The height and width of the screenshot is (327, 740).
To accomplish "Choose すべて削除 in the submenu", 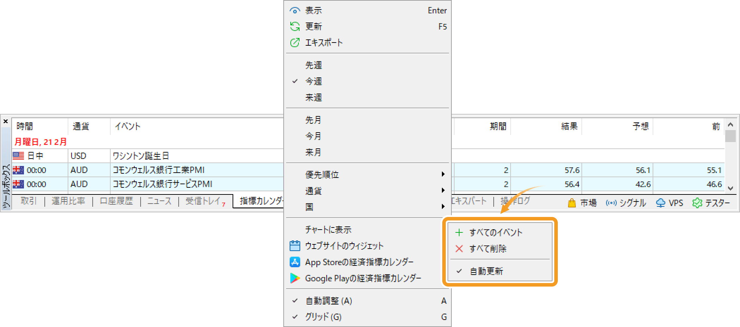I will [500, 249].
